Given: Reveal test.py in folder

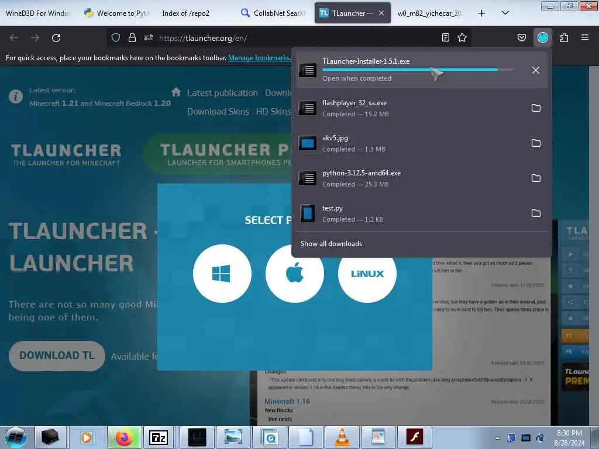Looking at the screenshot, I should [536, 213].
